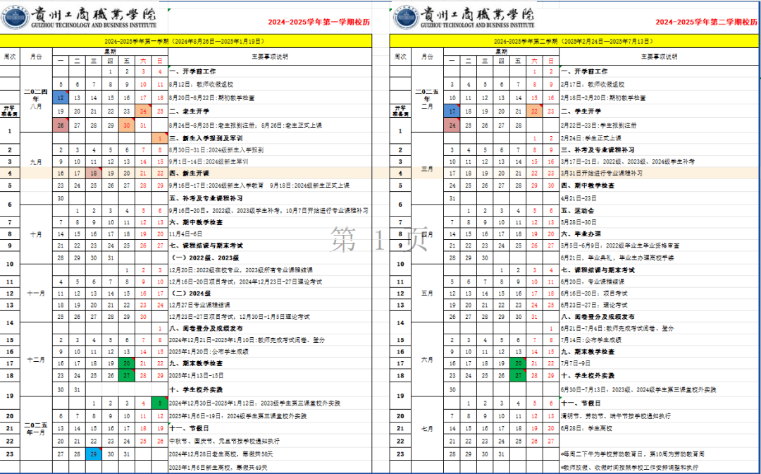Select the line 2月17日:教师收假返校
This screenshot has width=761, height=474.
point(593,85)
